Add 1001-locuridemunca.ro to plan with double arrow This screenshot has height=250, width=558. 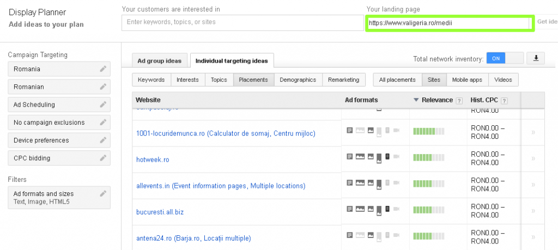[533, 132]
